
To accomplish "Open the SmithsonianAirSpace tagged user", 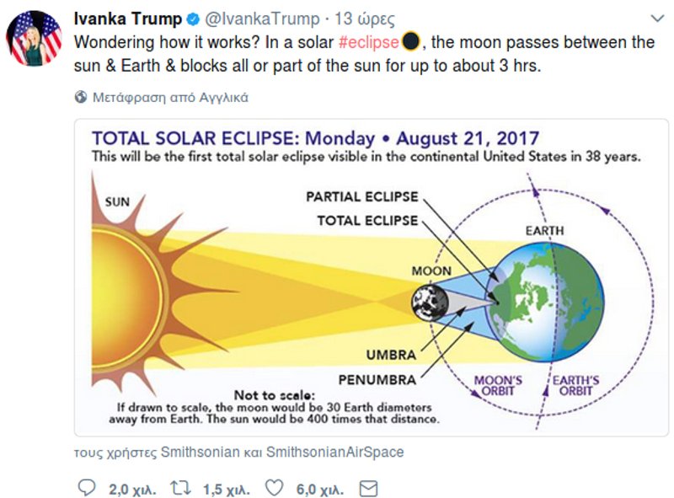I will coord(334,452).
